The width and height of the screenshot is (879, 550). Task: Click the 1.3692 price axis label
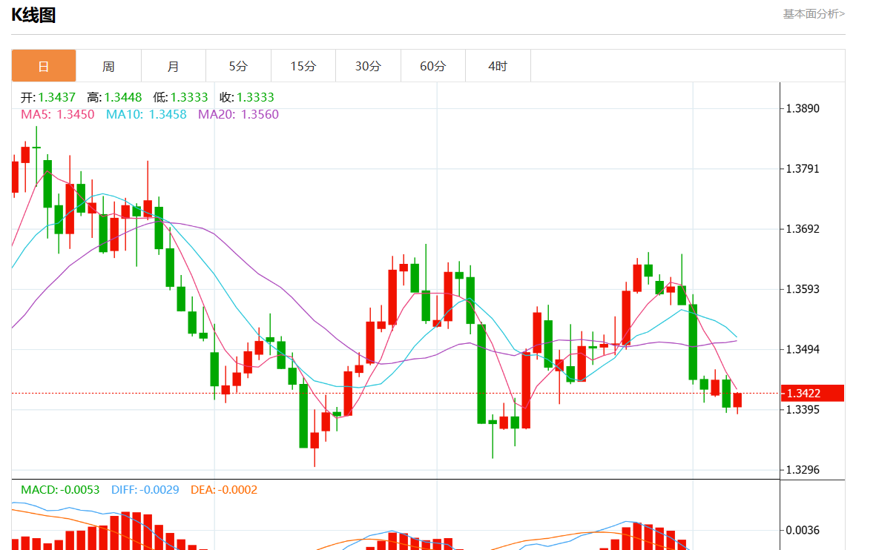pyautogui.click(x=803, y=229)
